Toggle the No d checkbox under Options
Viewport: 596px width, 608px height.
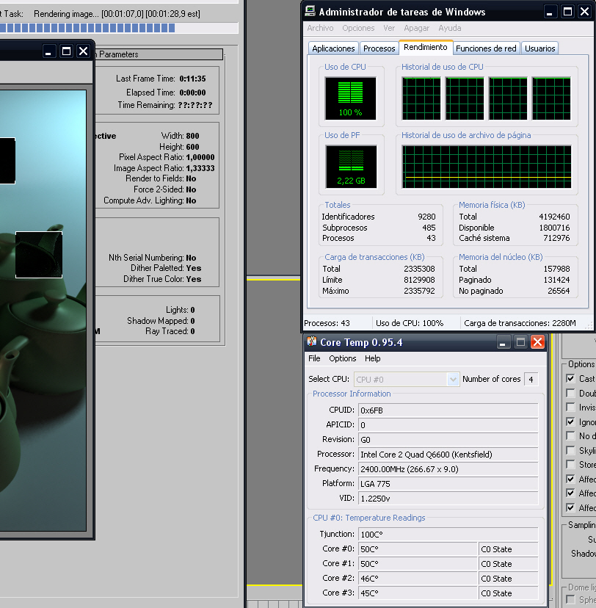[570, 436]
